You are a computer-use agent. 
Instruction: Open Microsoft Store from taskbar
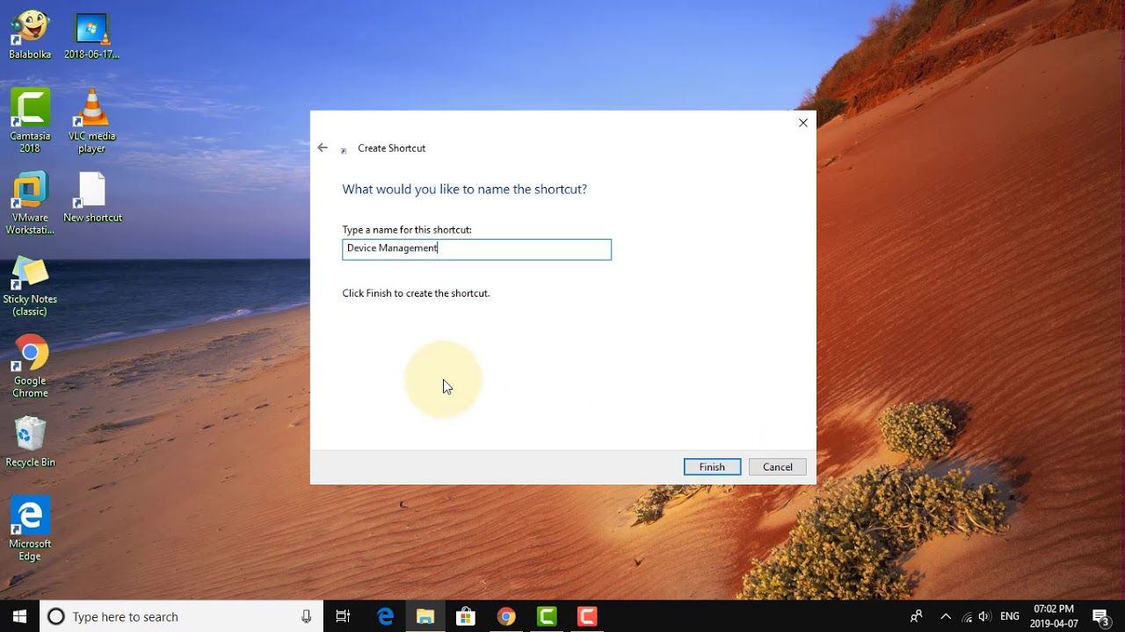(466, 616)
